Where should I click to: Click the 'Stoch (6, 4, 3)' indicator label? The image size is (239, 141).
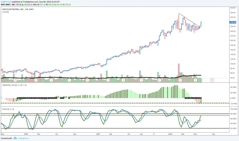pos(8,109)
